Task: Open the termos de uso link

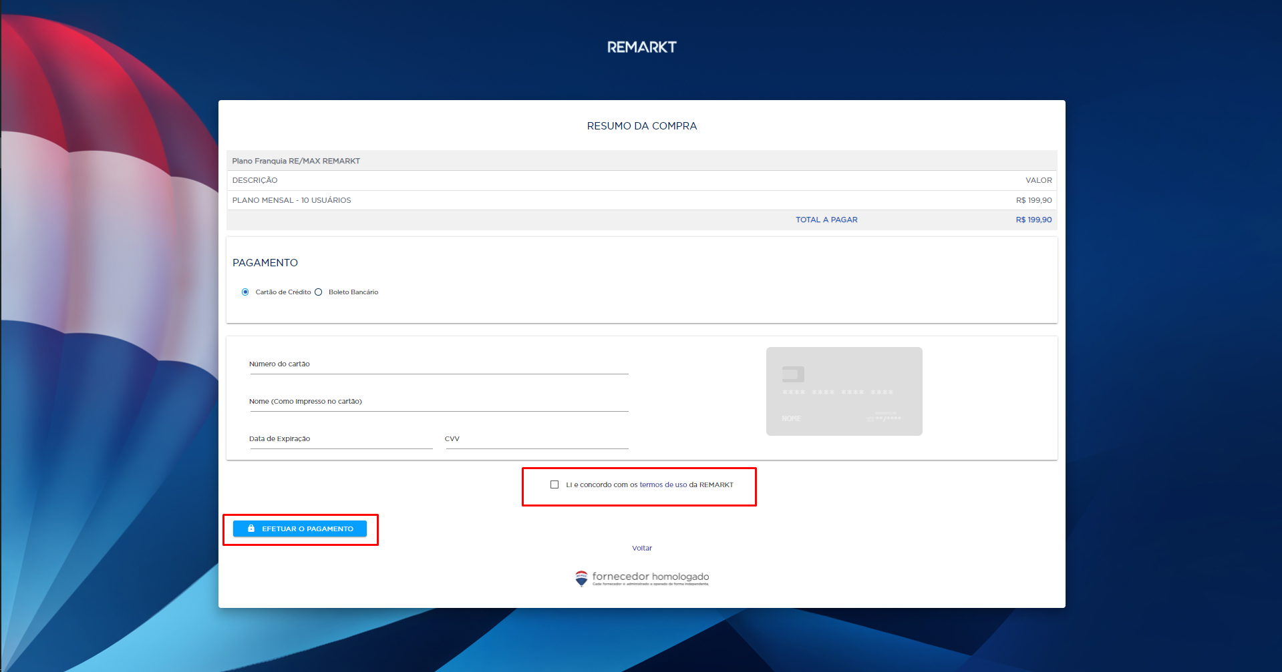Action: pyautogui.click(x=665, y=485)
